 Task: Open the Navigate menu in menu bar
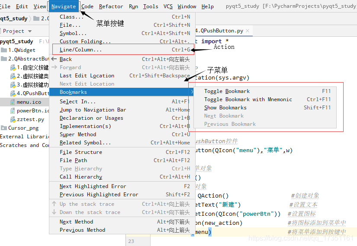click(64, 6)
